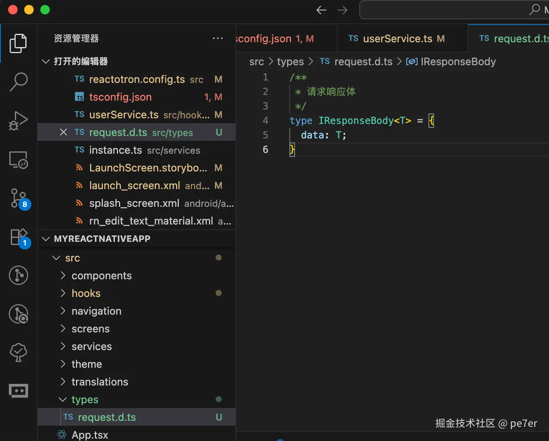The width and height of the screenshot is (549, 441).
Task: Click the closing brace on line 6
Action: pos(292,150)
